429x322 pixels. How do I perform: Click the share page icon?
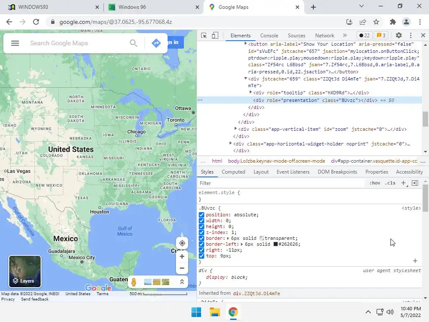tap(363, 22)
